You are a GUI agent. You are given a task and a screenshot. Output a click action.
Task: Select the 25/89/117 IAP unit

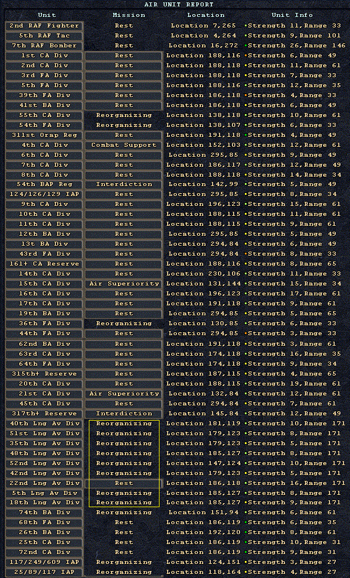(x=44, y=573)
